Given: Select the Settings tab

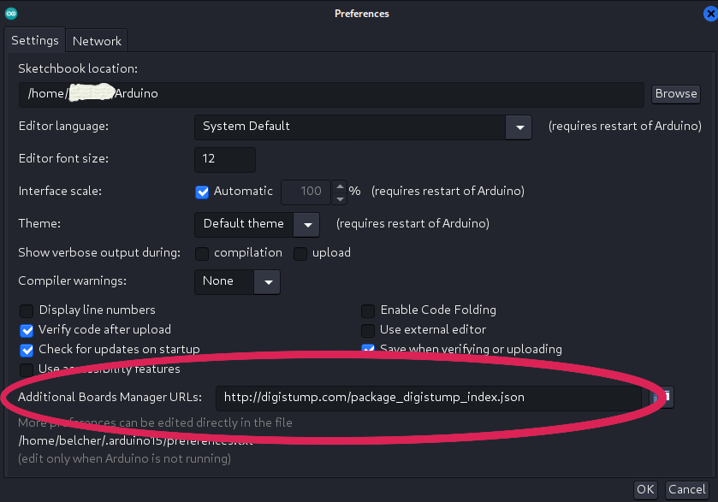Looking at the screenshot, I should pos(34,40).
